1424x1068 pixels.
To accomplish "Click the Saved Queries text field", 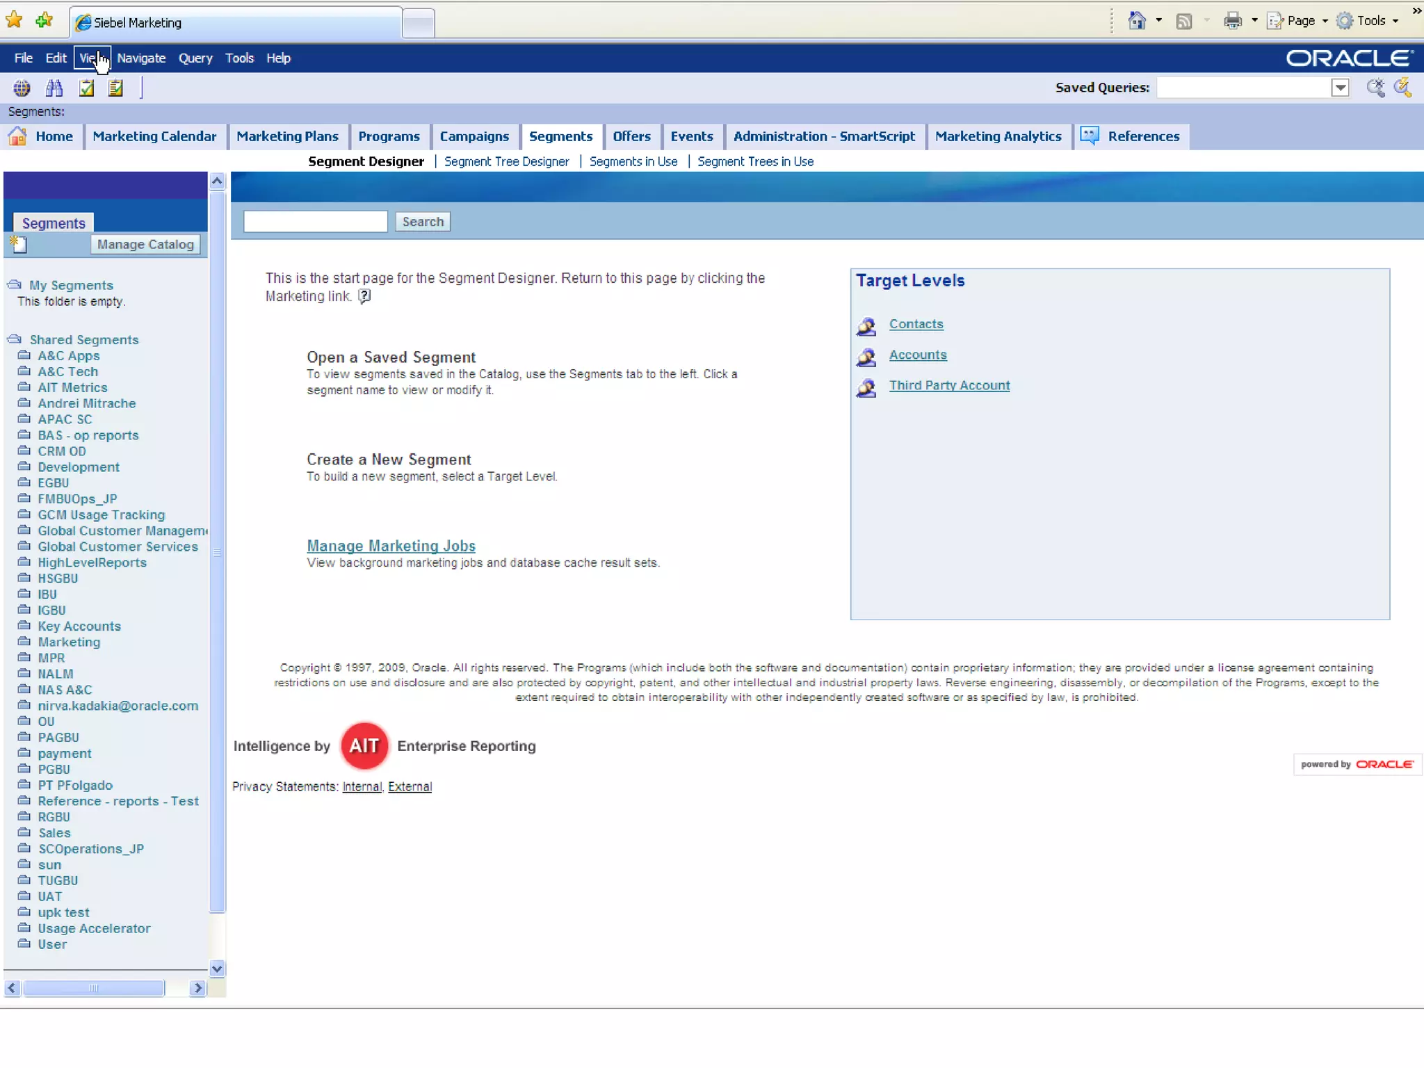I will pyautogui.click(x=1243, y=88).
